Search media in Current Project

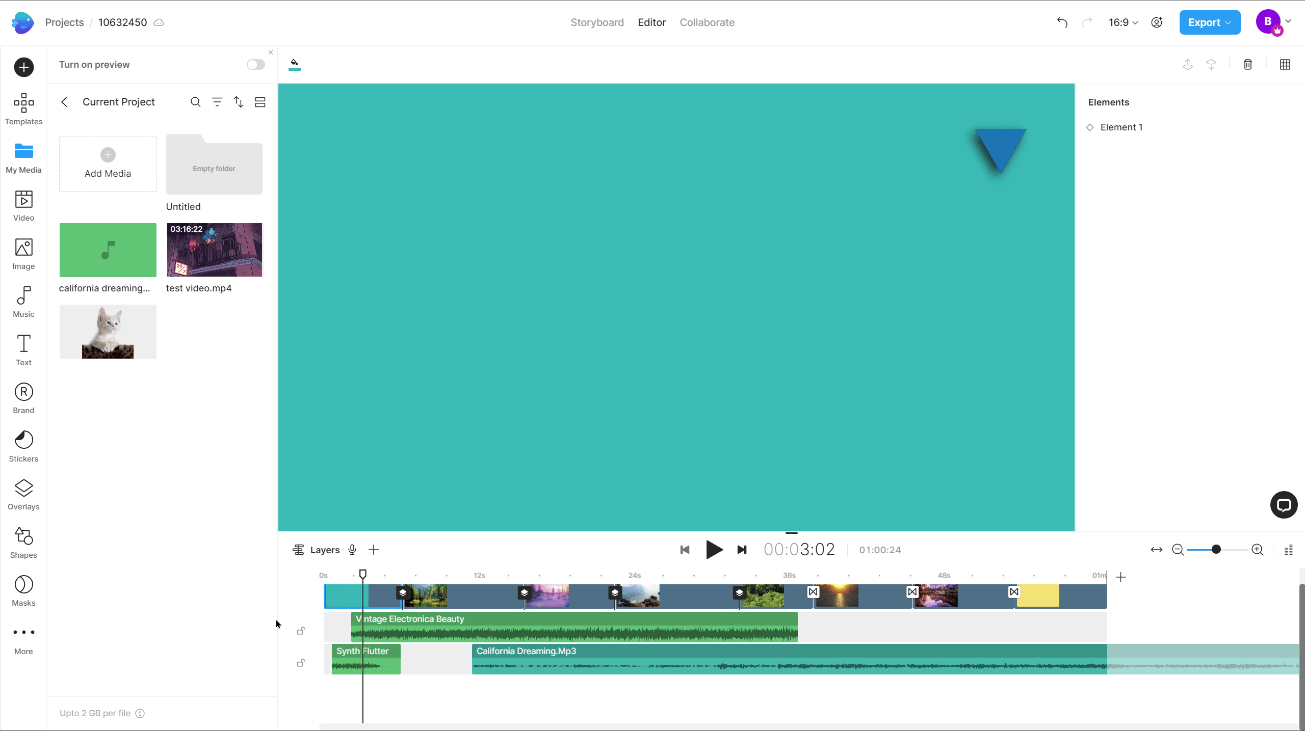[195, 102]
